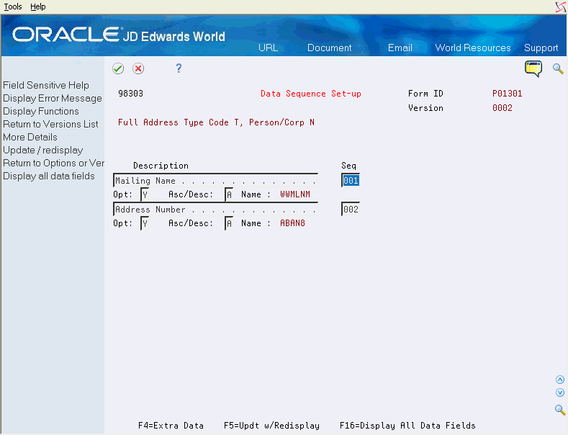Choose Display Functions in the sidebar
The height and width of the screenshot is (435, 568).
click(41, 112)
